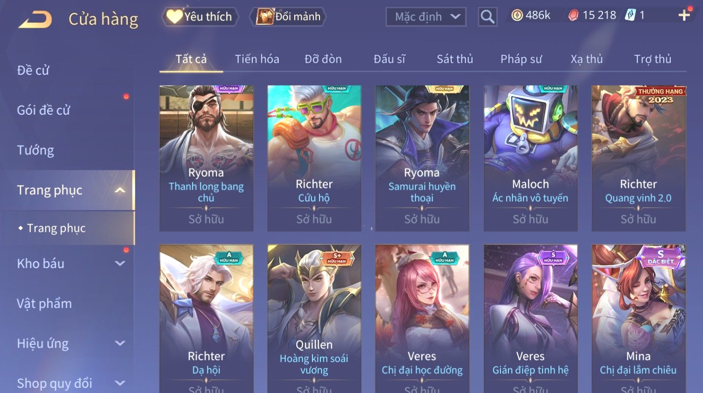Collapse the Trang phục sidebar section
703x393 pixels.
(x=120, y=190)
